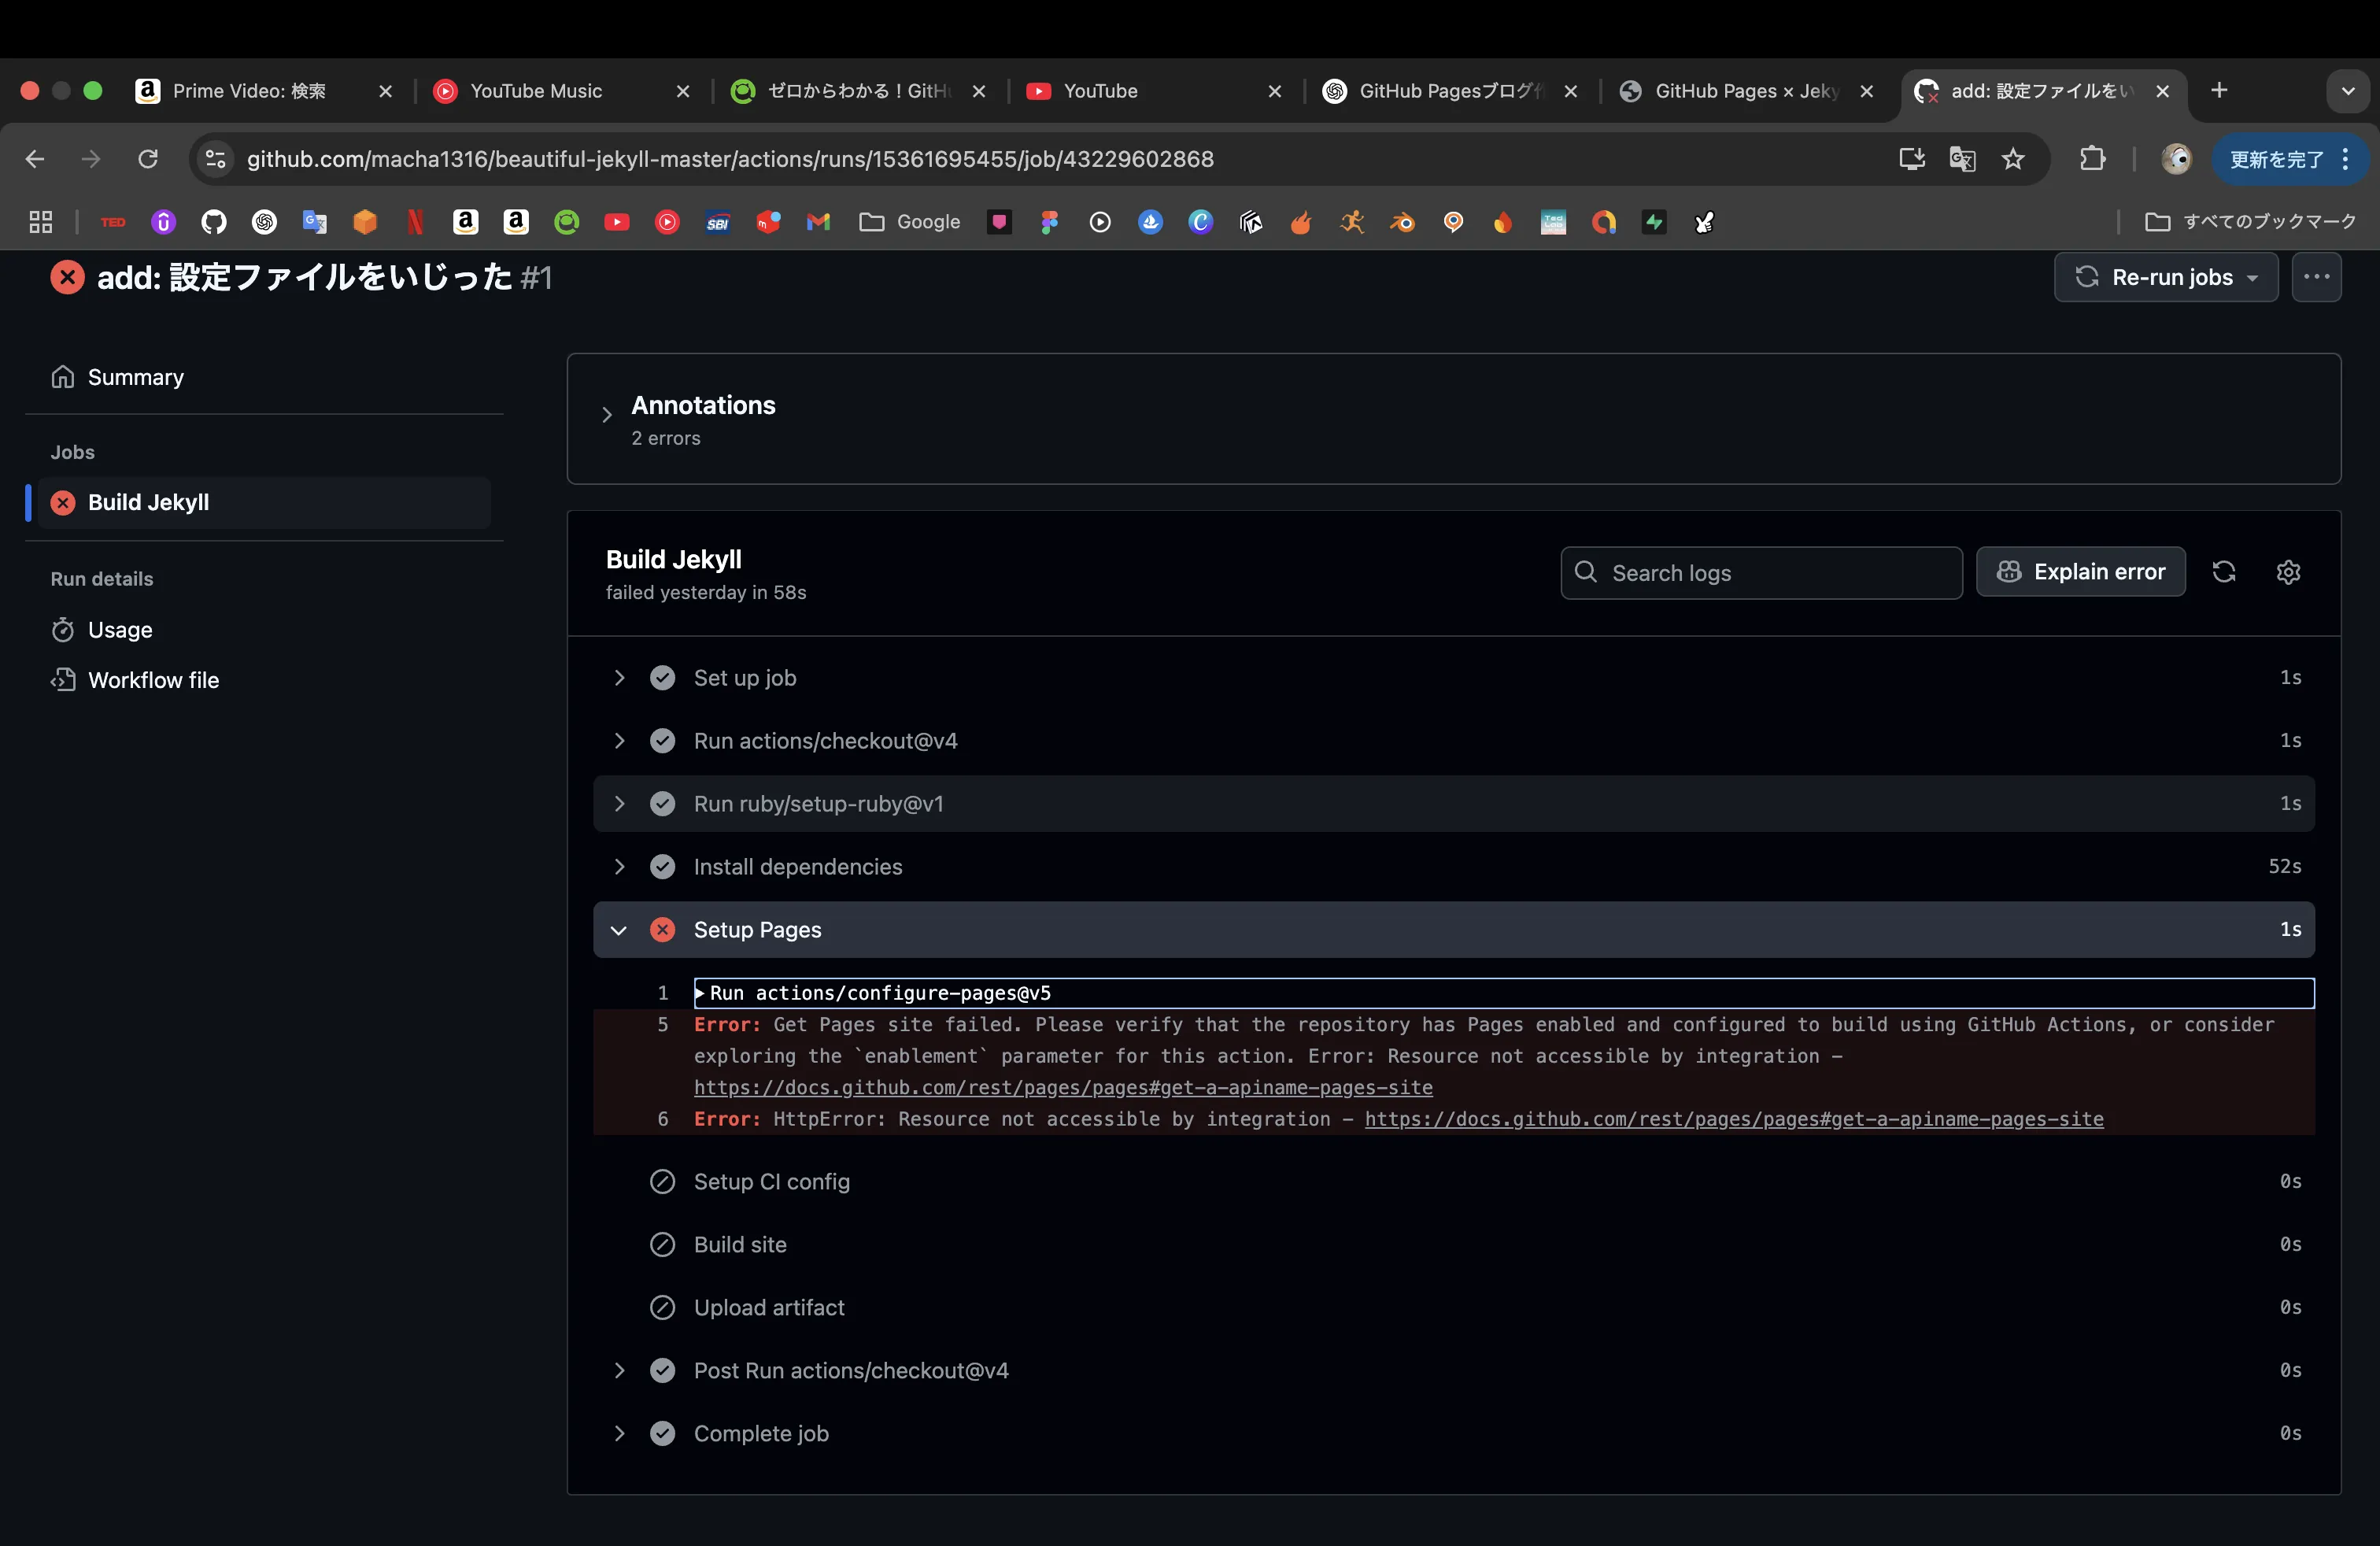Open the Re-run jobs dropdown

(x=2166, y=277)
